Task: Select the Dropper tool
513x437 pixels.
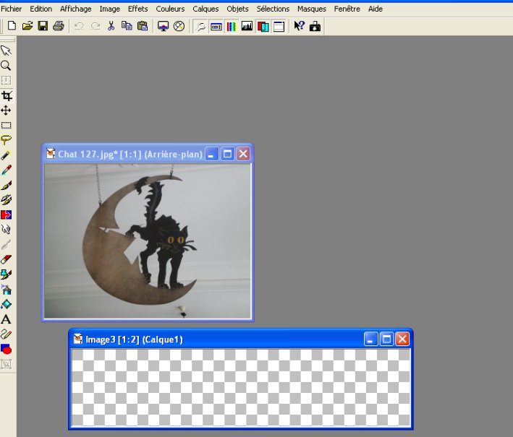Action: pyautogui.click(x=7, y=170)
